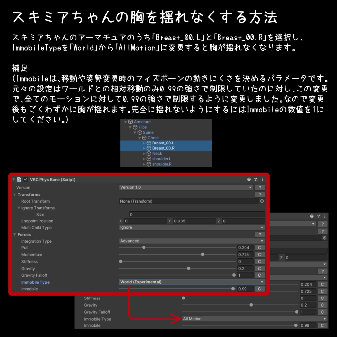Click the help icon next to the Forces section
Screen dimensions: 337x337
tap(260, 234)
